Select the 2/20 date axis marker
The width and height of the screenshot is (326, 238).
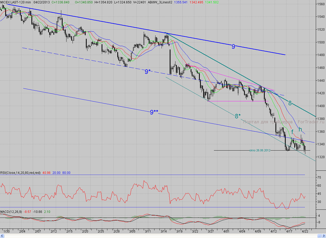point(85,231)
